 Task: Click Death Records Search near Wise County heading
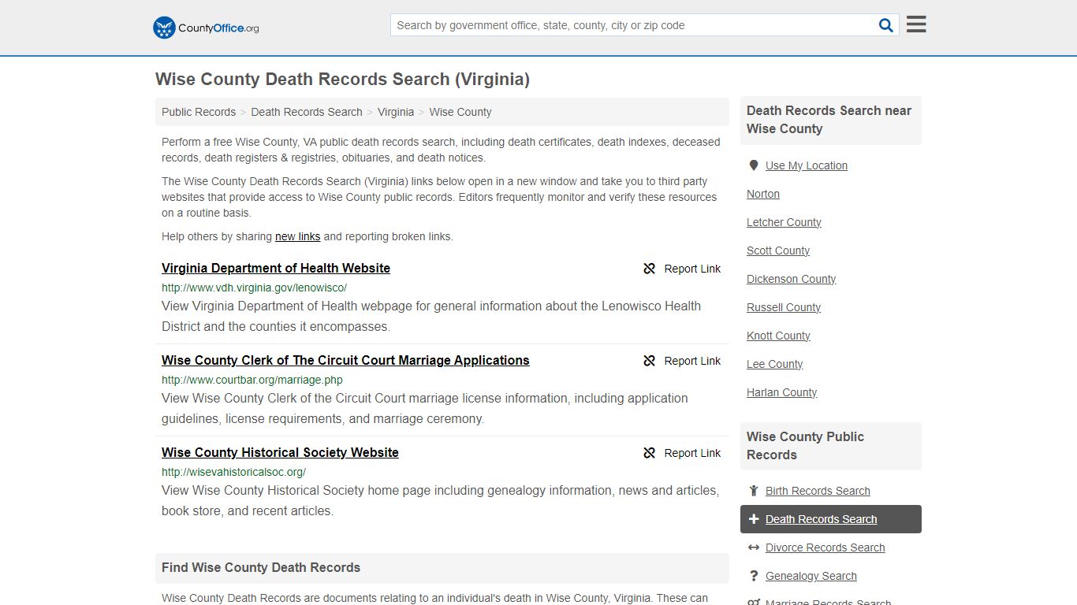(x=829, y=120)
